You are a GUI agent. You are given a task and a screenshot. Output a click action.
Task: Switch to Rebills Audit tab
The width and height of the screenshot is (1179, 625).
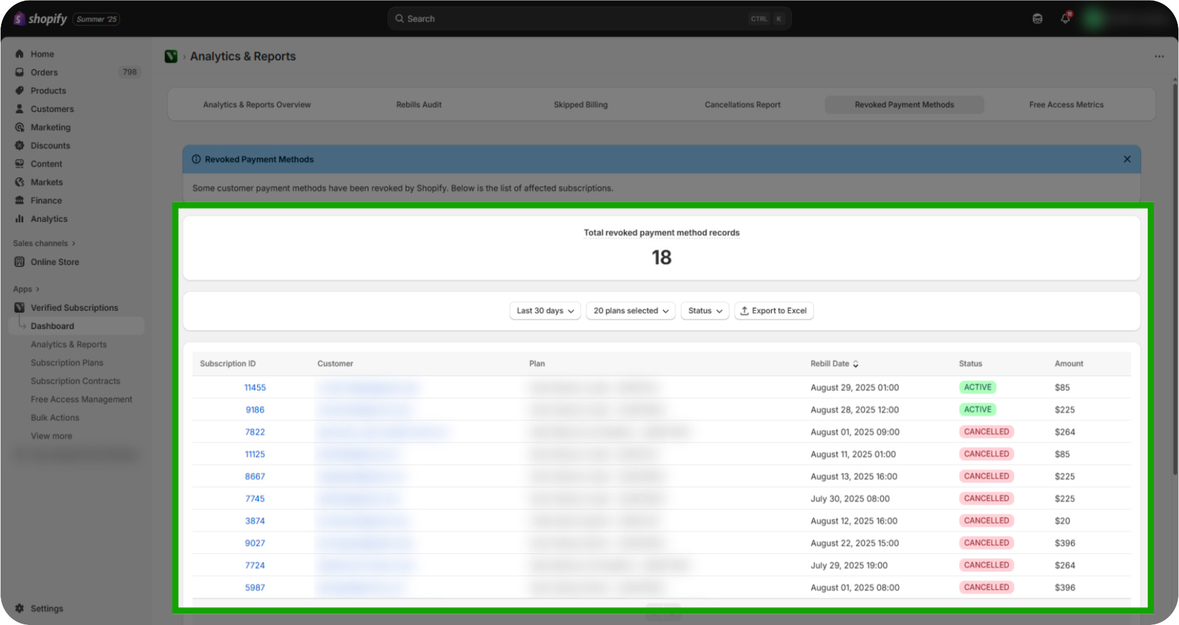pos(419,105)
